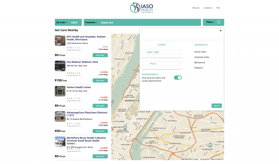Click the ASTORIA label on the map
279x164 pixels.
pos(172,121)
